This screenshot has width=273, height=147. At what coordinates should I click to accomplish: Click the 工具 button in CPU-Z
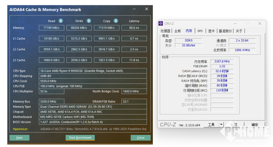[x=211, y=125]
